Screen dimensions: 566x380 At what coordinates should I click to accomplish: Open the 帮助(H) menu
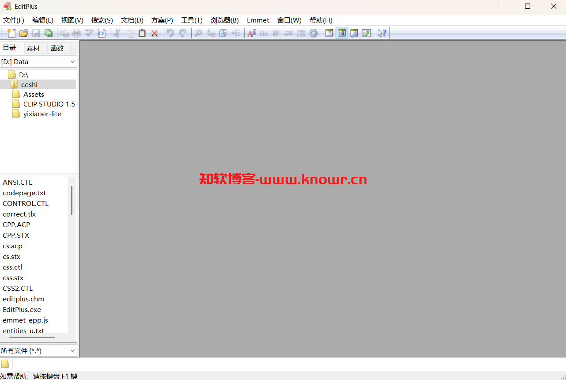tap(321, 20)
